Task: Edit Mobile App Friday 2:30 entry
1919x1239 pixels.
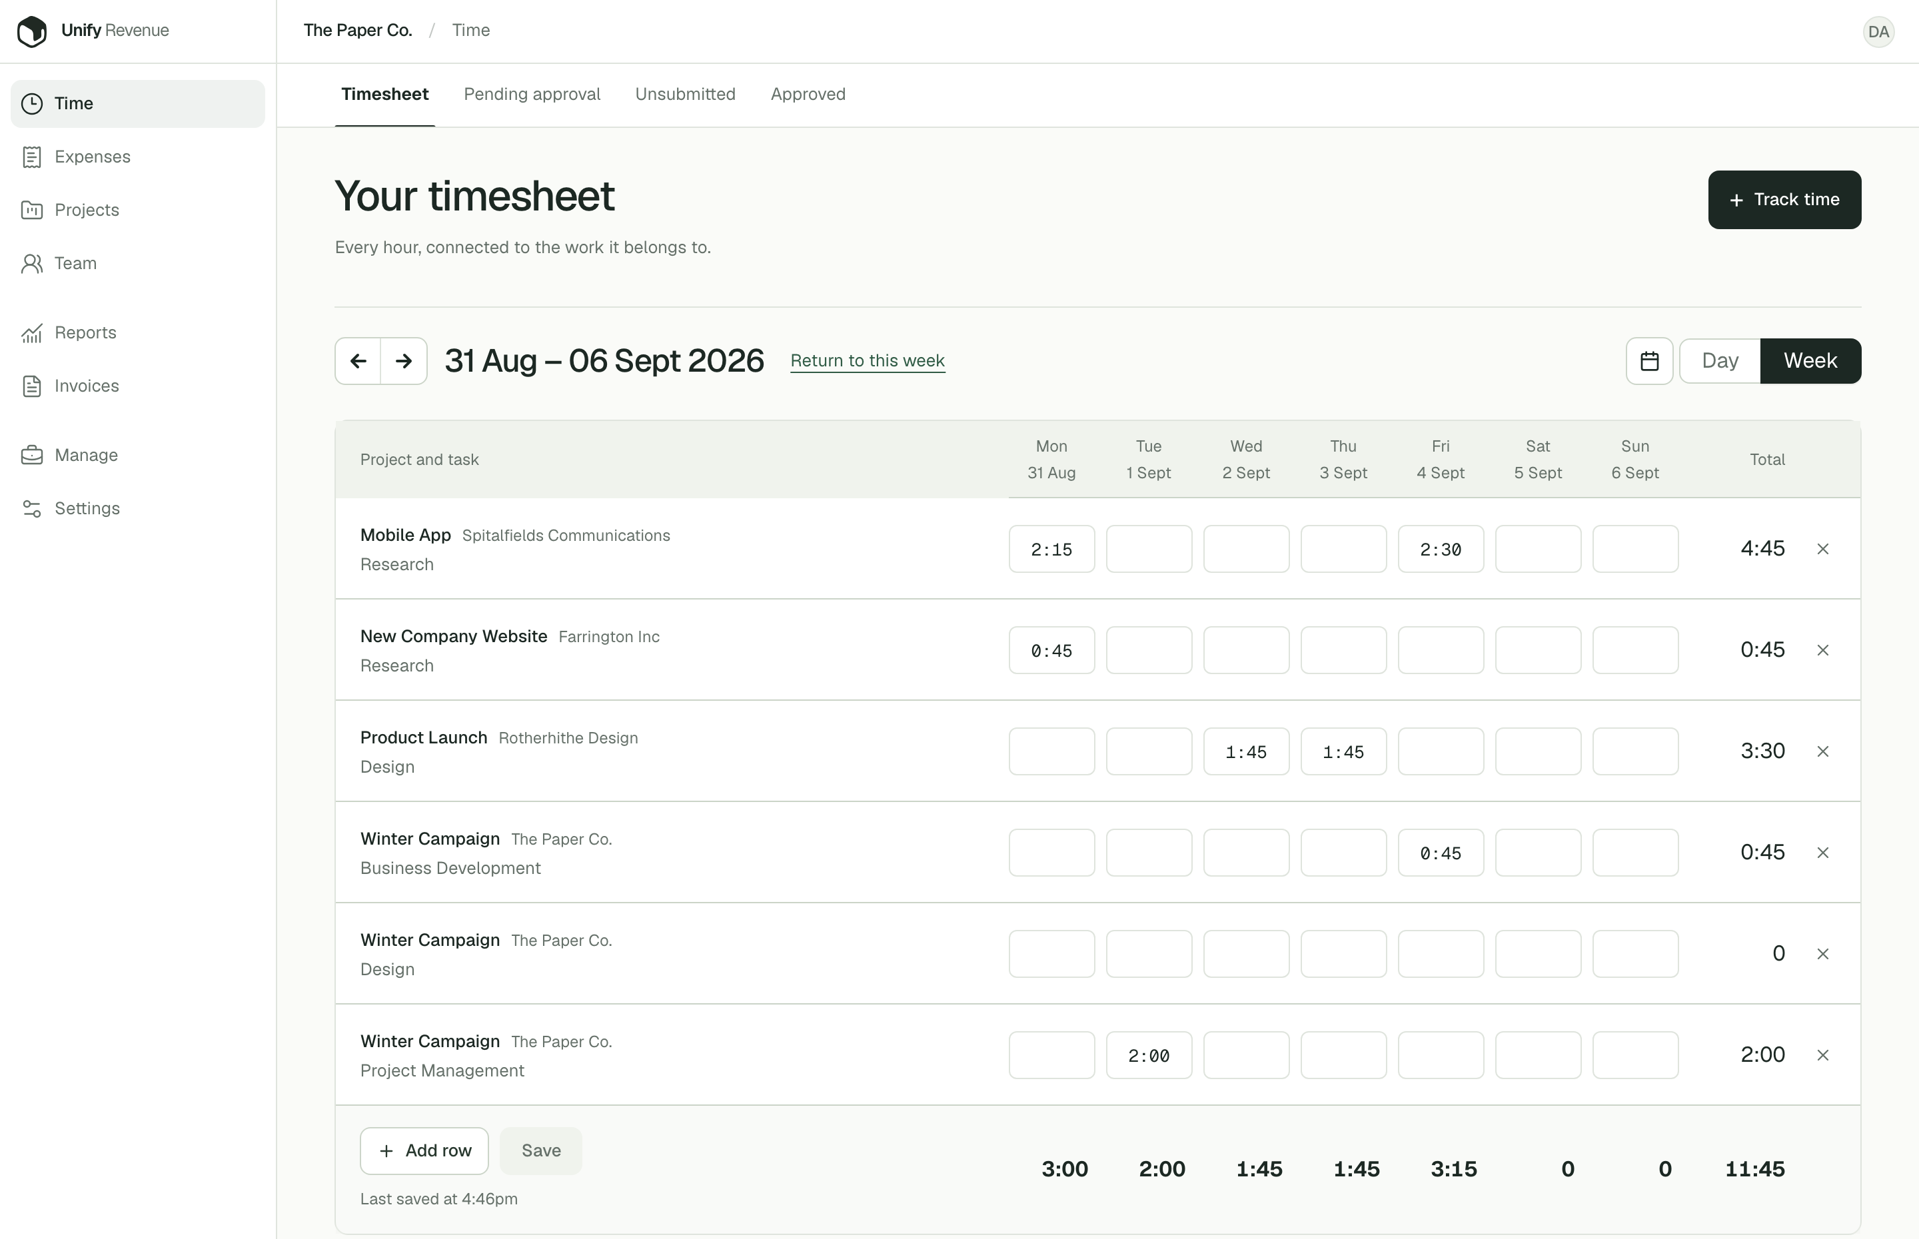Action: 1441,550
